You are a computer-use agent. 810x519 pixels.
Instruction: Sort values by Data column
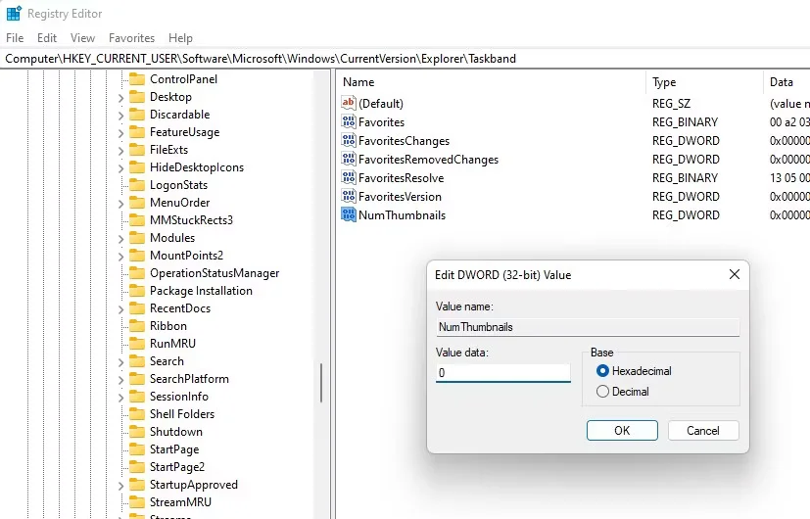[786, 82]
